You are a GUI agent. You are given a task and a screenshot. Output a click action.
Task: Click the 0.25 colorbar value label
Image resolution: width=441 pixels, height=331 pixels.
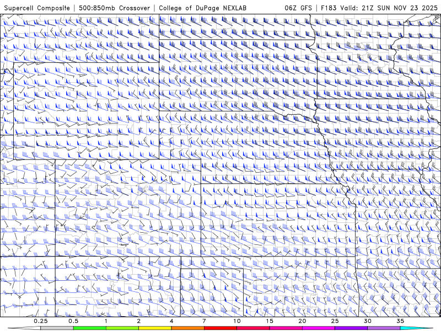[41, 321]
